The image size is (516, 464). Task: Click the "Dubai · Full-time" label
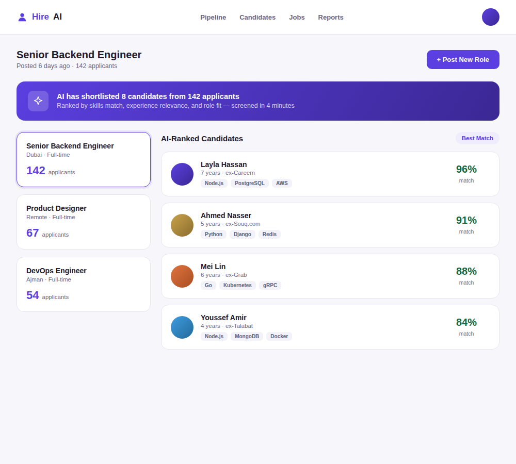pos(48,155)
